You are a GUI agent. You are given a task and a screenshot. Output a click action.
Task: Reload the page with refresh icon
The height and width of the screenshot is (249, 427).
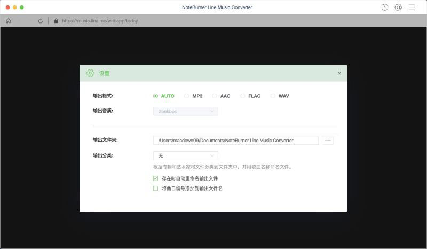tap(41, 21)
